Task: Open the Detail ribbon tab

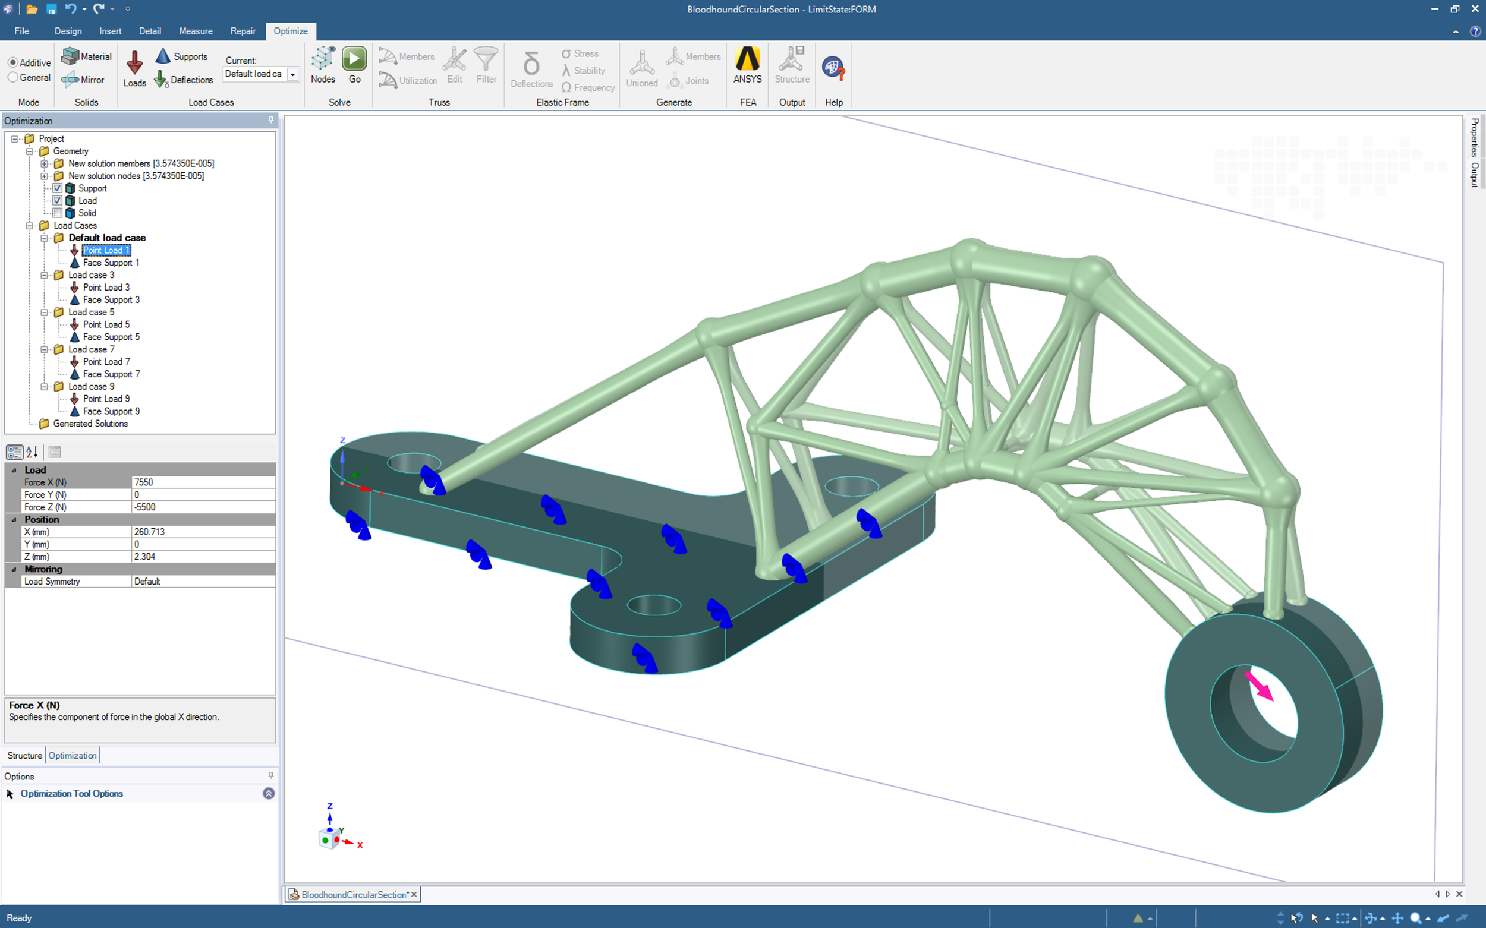Action: (150, 31)
